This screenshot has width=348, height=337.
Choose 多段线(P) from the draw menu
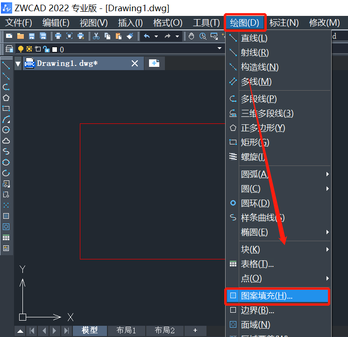click(278, 99)
